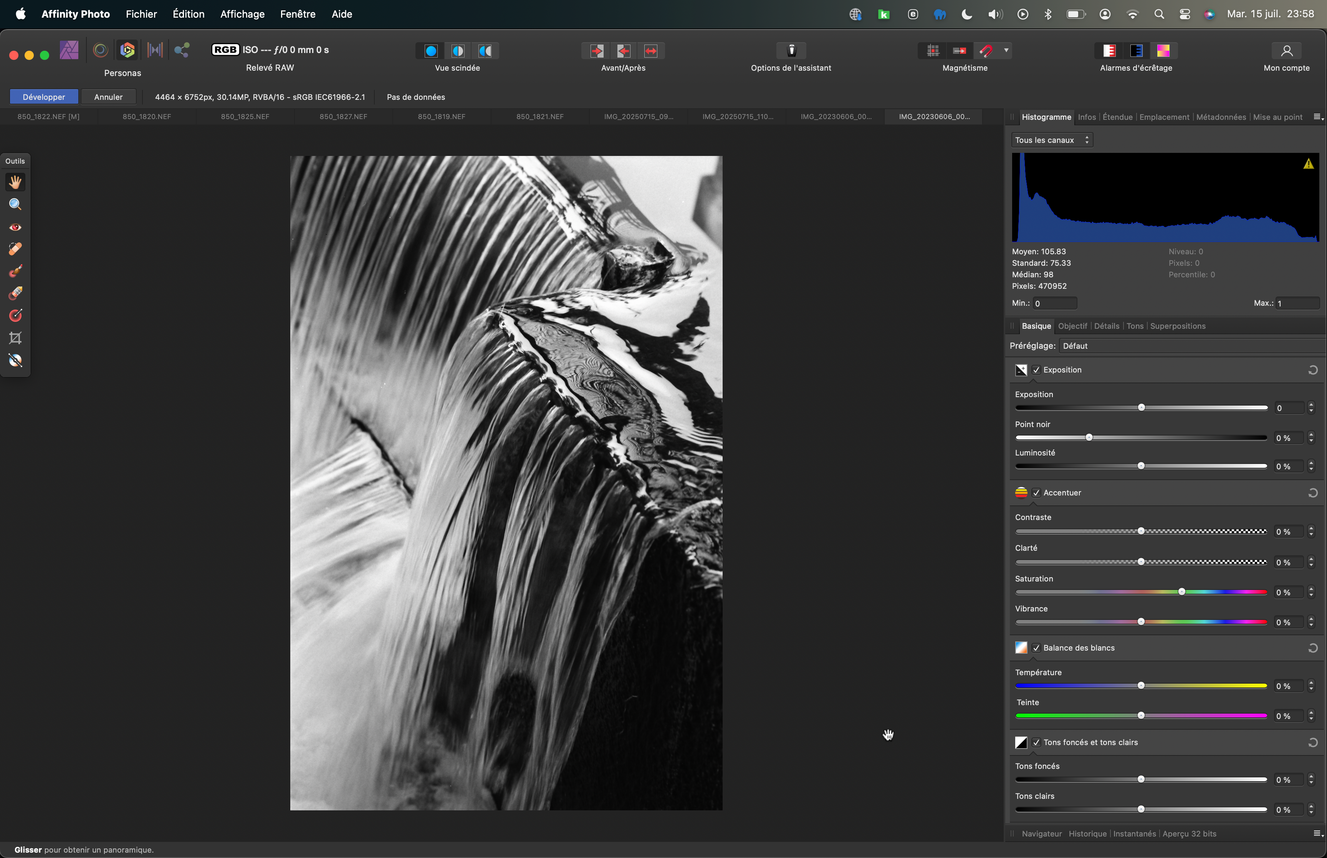Select the overlay erase tool
Image resolution: width=1327 pixels, height=858 pixels.
pyautogui.click(x=15, y=293)
